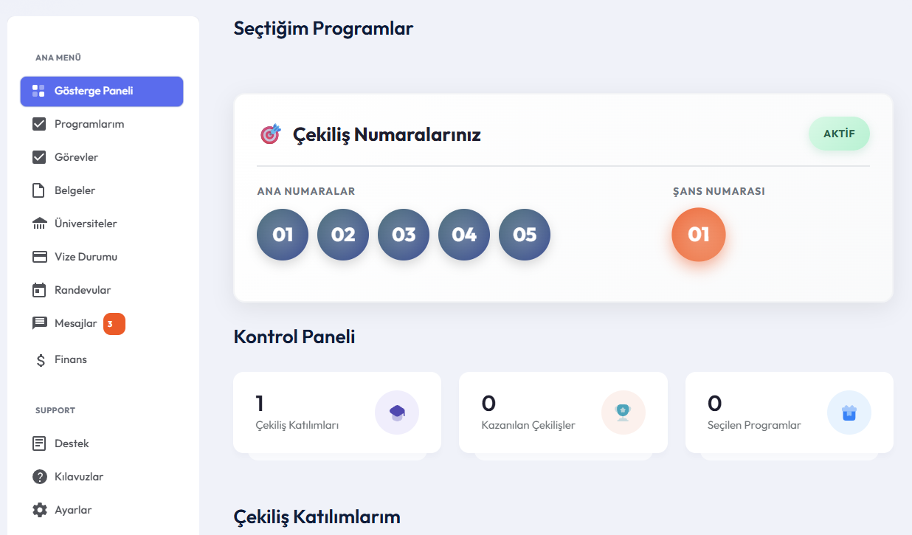Open the Mesajlar menu item
This screenshot has height=535, width=912.
pos(75,323)
